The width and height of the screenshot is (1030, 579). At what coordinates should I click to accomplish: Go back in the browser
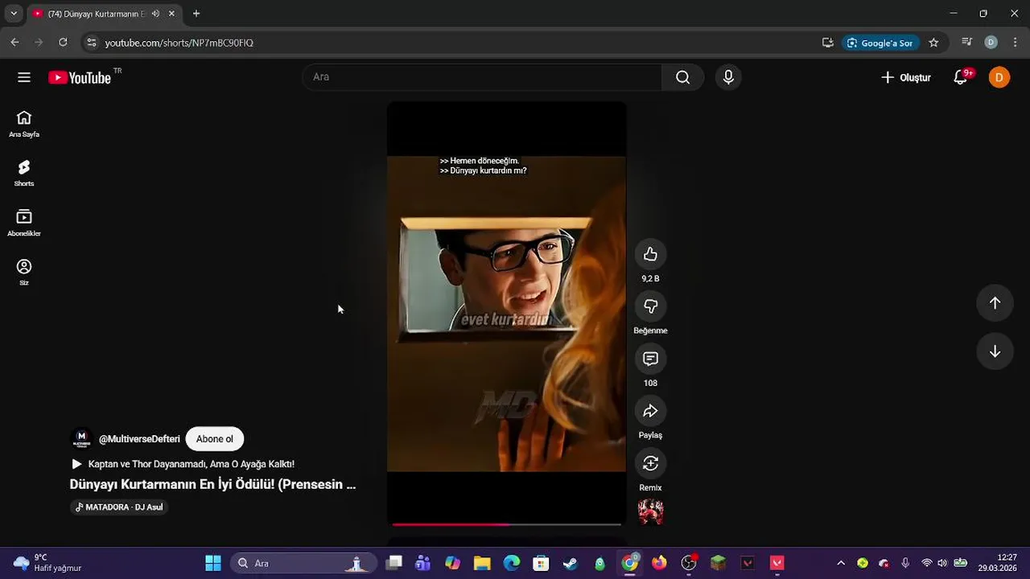tap(14, 43)
